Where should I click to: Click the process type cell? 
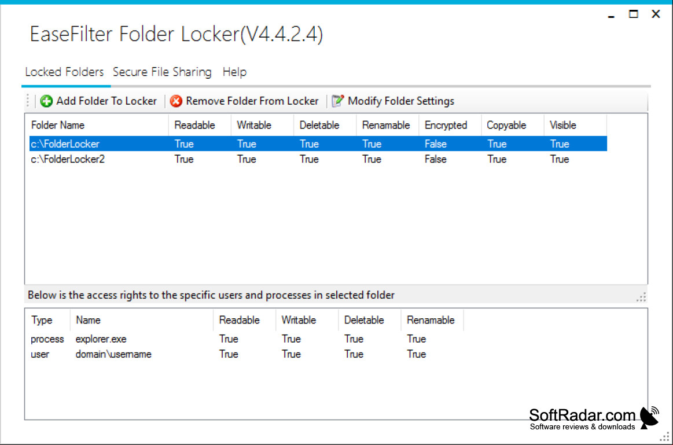pyautogui.click(x=47, y=339)
